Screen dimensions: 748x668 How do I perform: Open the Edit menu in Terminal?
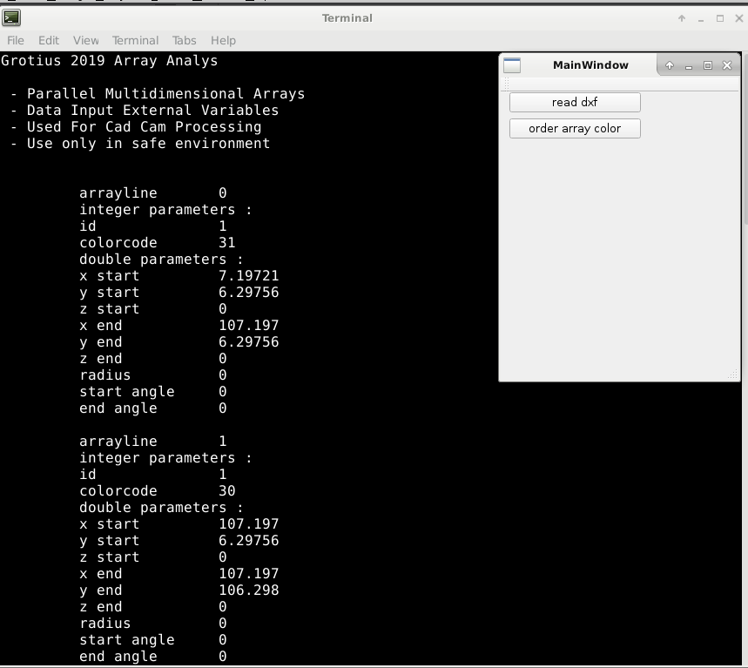coord(49,41)
